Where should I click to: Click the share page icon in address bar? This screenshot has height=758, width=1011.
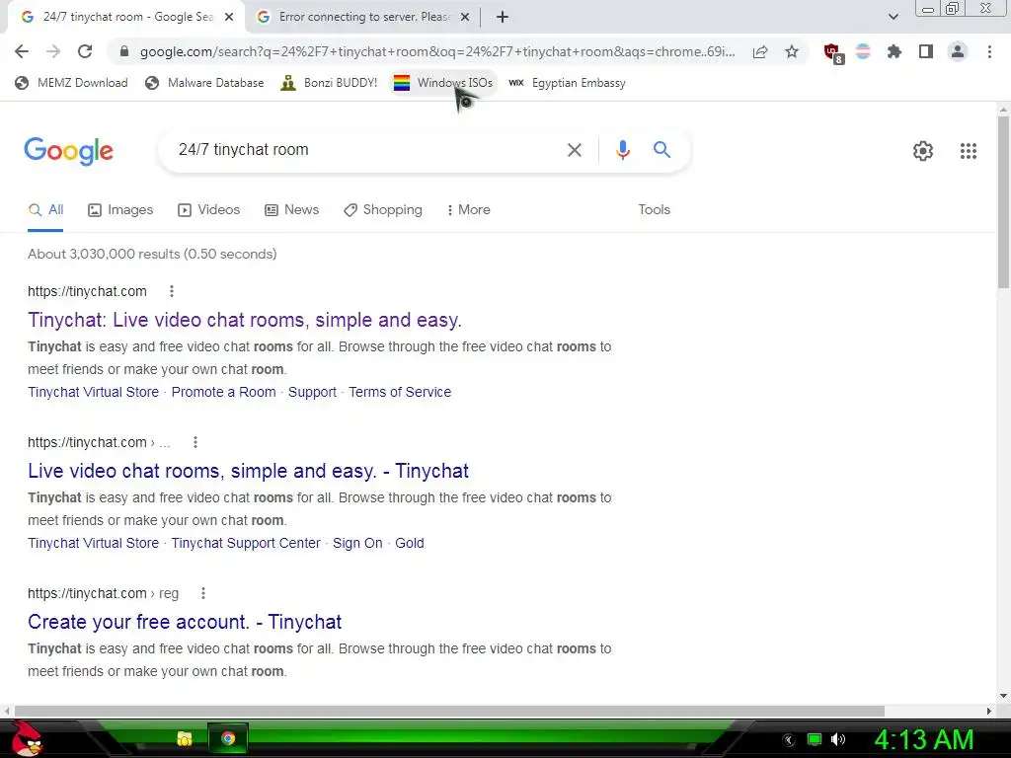(x=760, y=51)
